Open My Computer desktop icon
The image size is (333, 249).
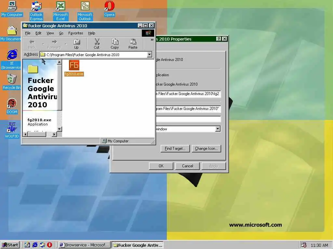[12, 9]
